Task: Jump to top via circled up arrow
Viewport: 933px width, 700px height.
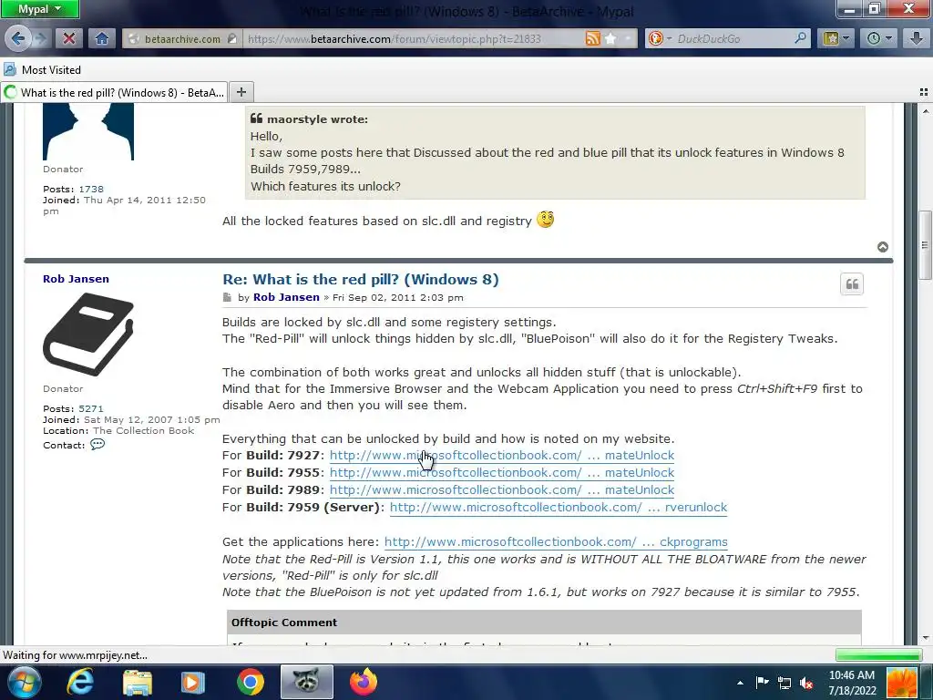Action: [882, 246]
